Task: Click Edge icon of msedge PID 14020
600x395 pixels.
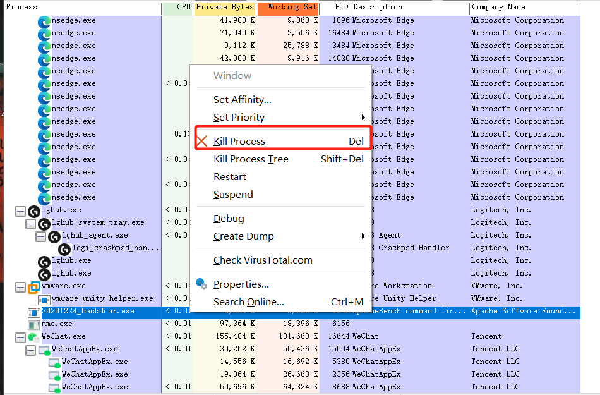Action: tap(44, 59)
